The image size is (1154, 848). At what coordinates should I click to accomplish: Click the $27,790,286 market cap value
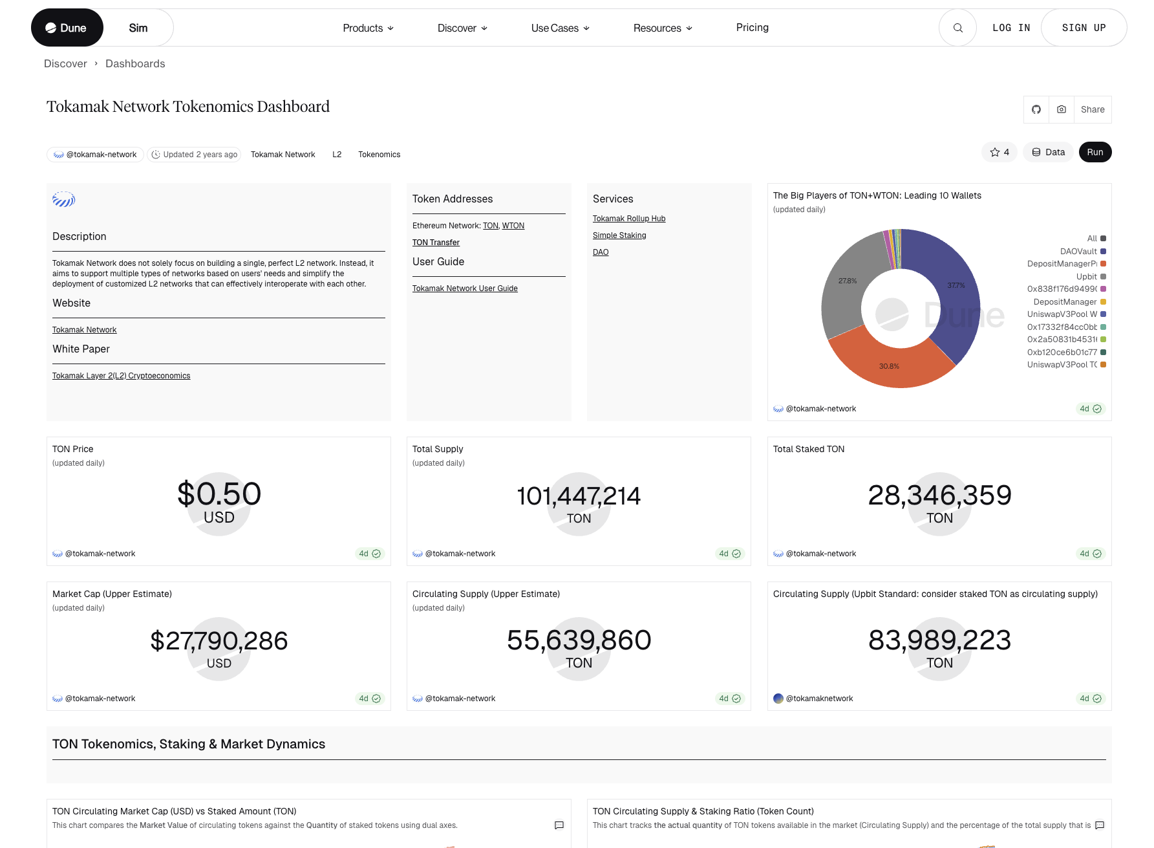(219, 641)
